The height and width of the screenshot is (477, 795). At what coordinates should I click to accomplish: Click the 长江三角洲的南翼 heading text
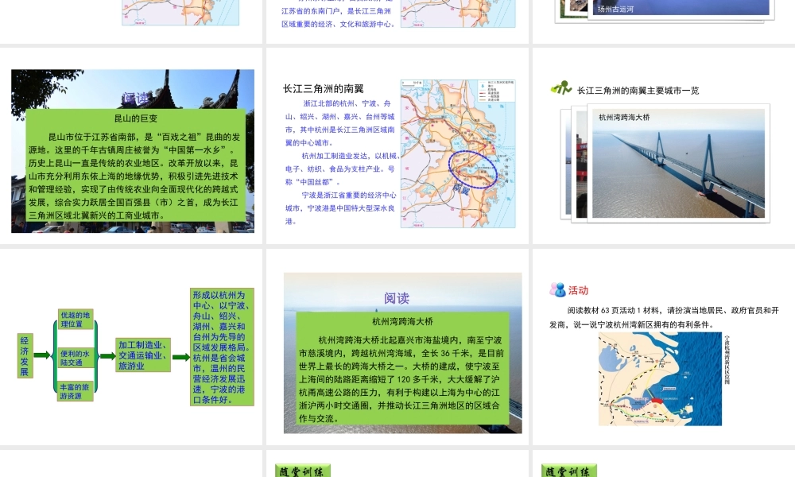[x=323, y=89]
